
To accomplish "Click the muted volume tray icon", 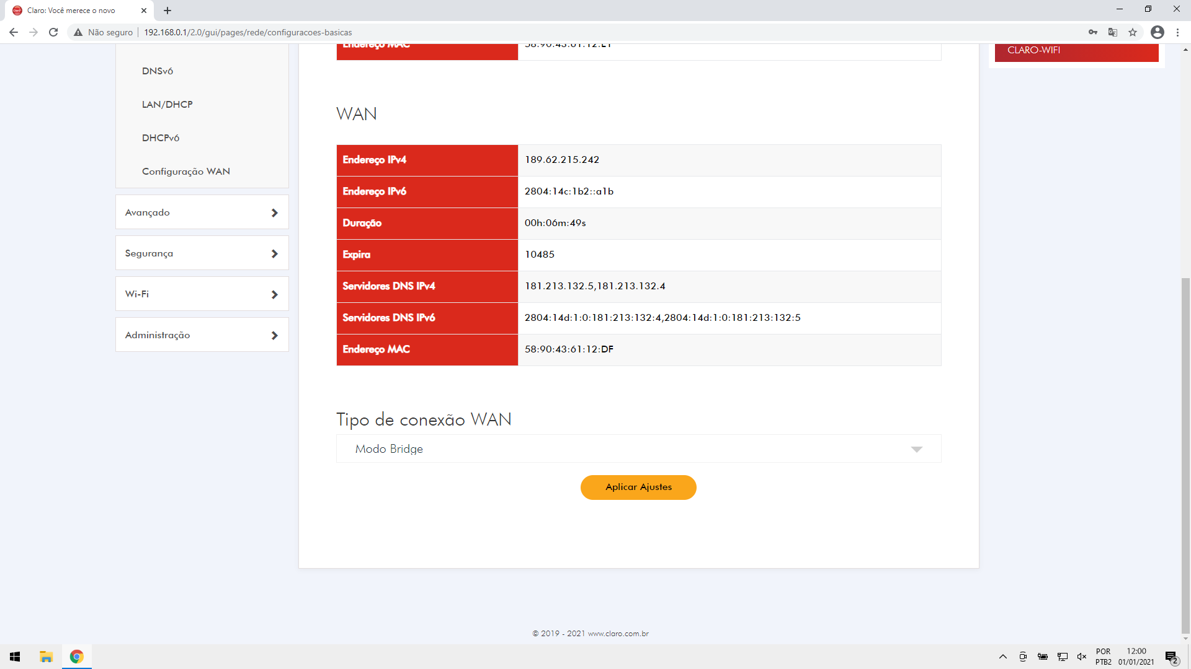I will coord(1082,657).
